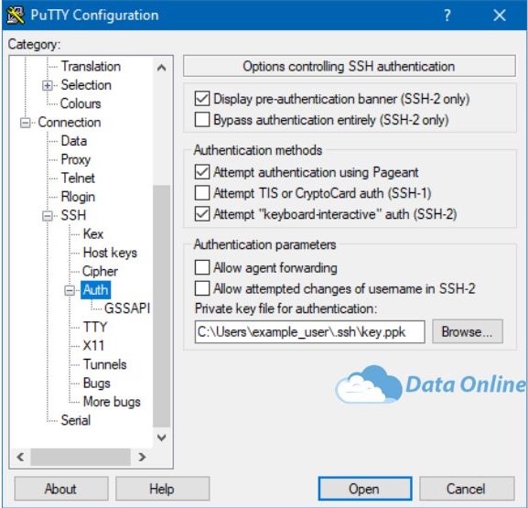
Task: Select Connection category
Action: [70, 123]
